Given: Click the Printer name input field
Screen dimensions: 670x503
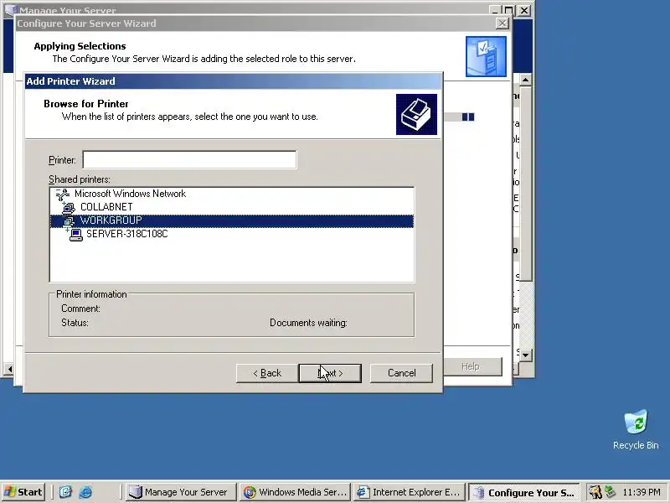Looking at the screenshot, I should (x=189, y=159).
